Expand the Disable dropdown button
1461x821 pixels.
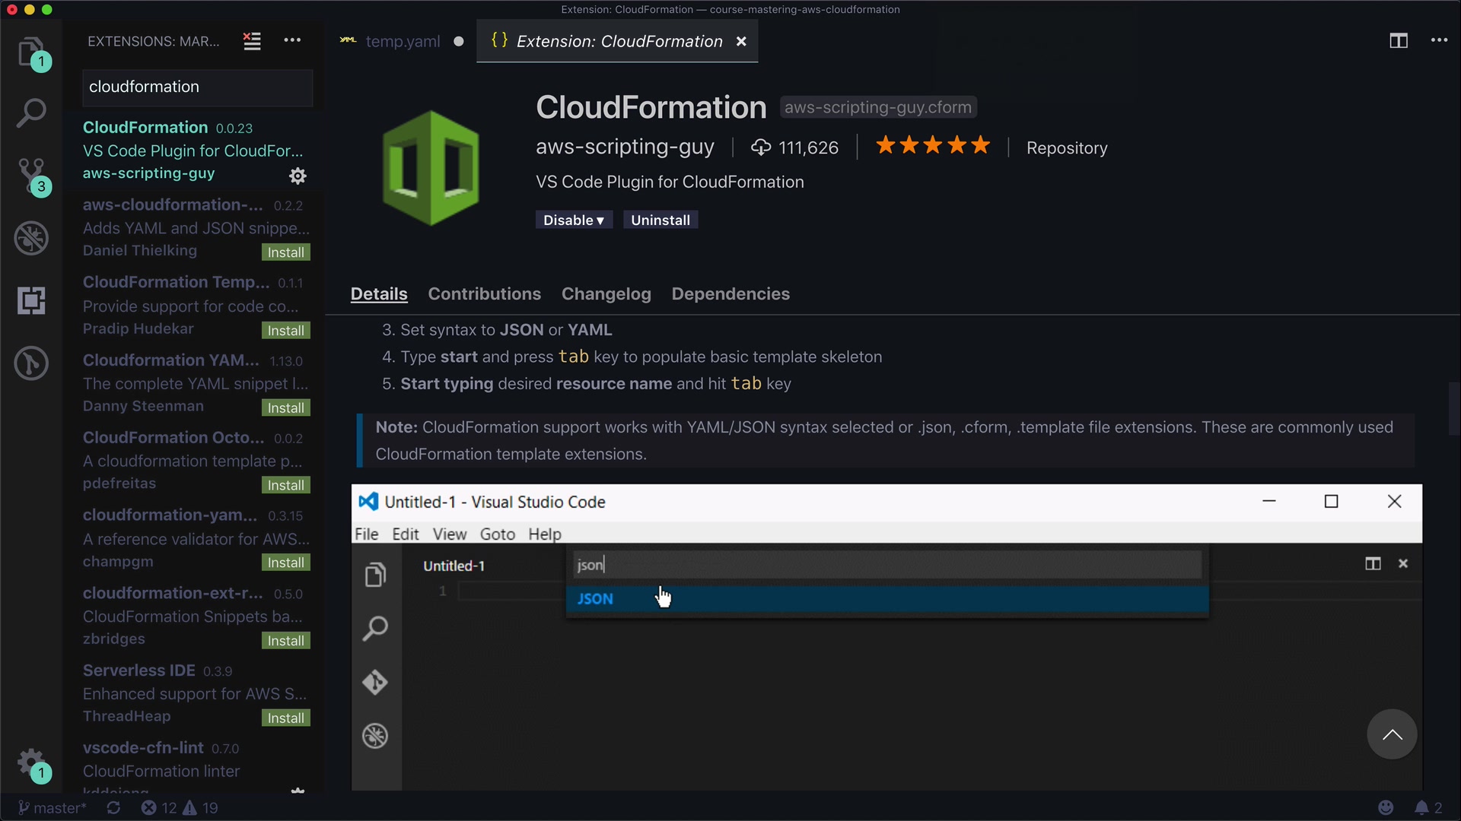pos(574,220)
